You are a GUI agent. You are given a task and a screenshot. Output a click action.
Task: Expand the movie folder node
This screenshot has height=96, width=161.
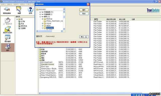tap(43, 23)
